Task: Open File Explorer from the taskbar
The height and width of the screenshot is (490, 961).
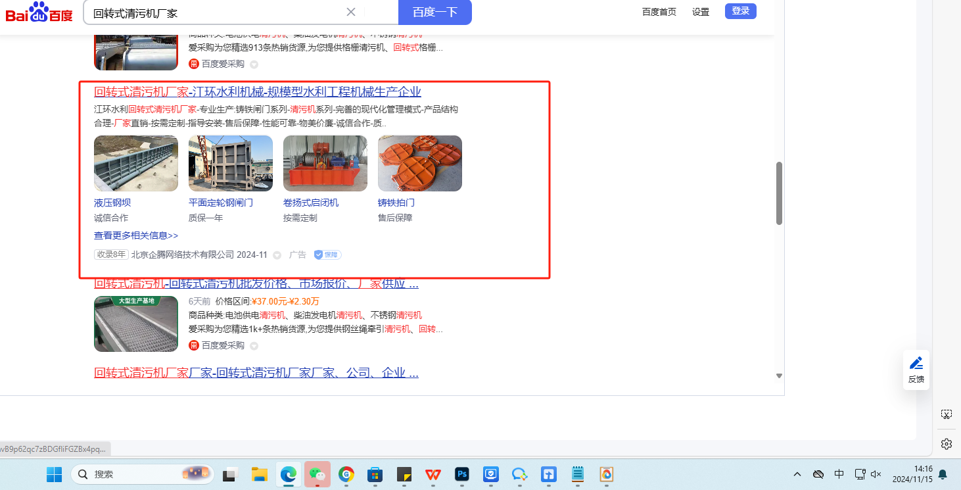Action: pos(260,474)
